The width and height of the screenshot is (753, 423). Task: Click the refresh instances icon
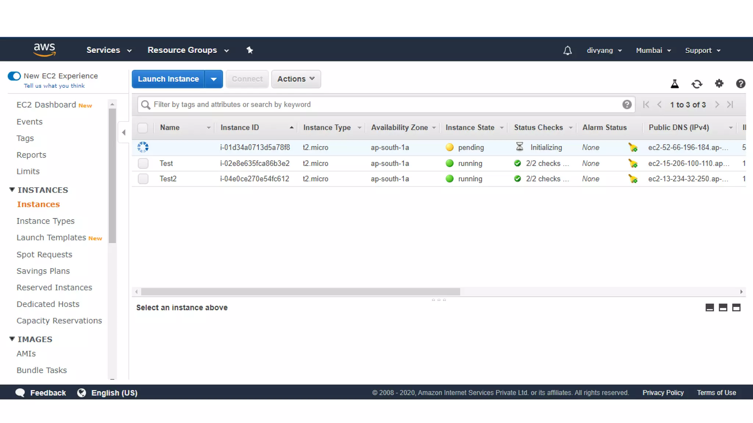(x=697, y=84)
